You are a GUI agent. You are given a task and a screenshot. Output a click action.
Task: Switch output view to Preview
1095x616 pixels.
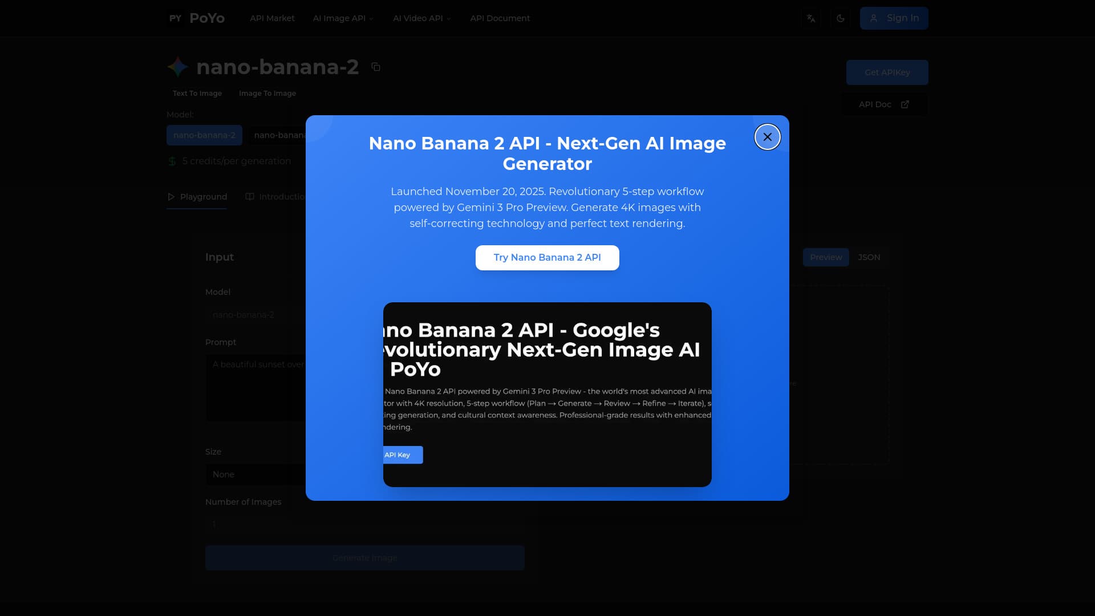[825, 257]
